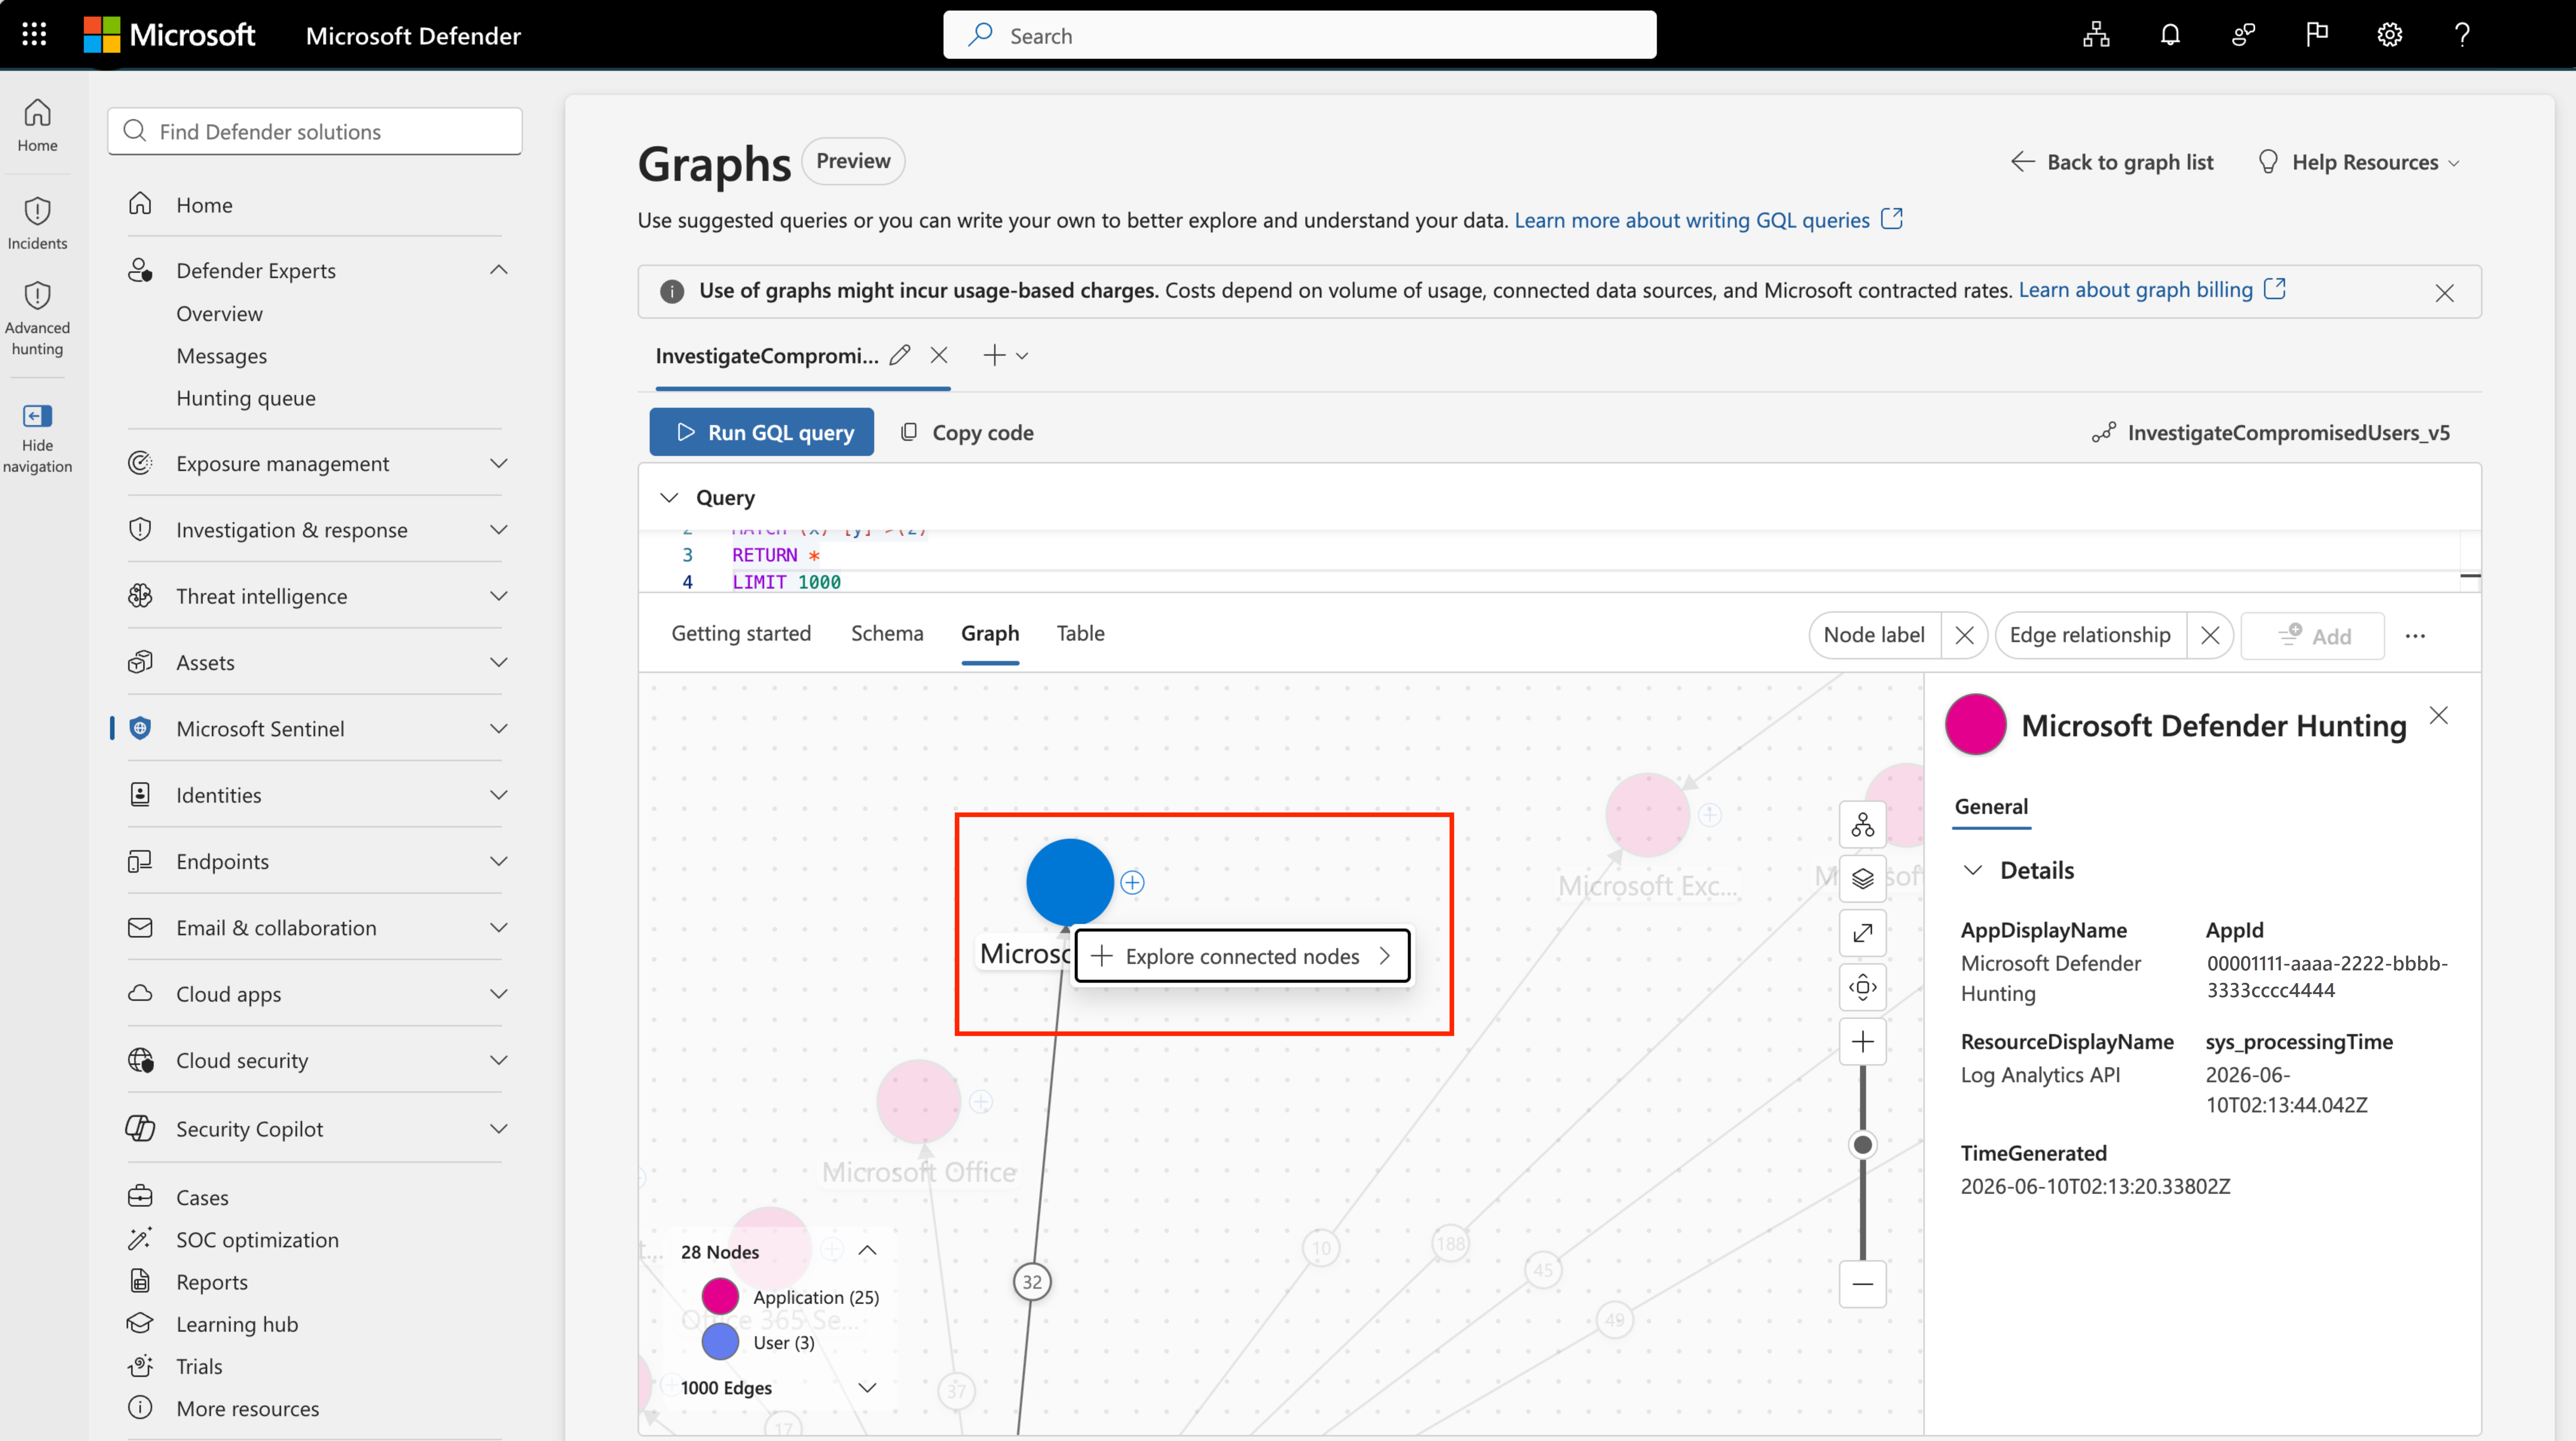2576x1441 pixels.
Task: Click the Application legend color swatch
Action: [x=720, y=1296]
